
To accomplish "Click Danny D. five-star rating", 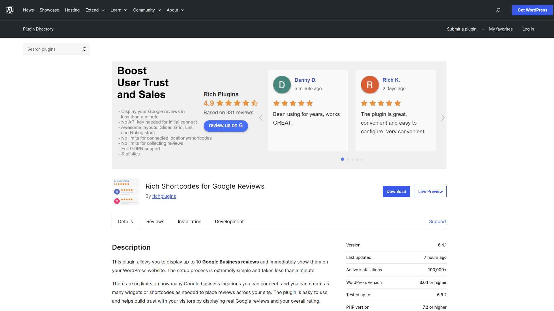I will pos(293,103).
